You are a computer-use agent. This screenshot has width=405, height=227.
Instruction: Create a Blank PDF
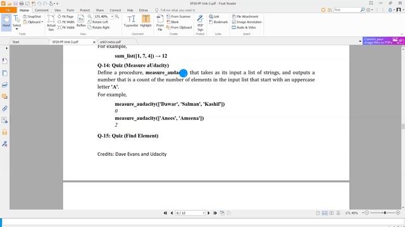coord(173,22)
